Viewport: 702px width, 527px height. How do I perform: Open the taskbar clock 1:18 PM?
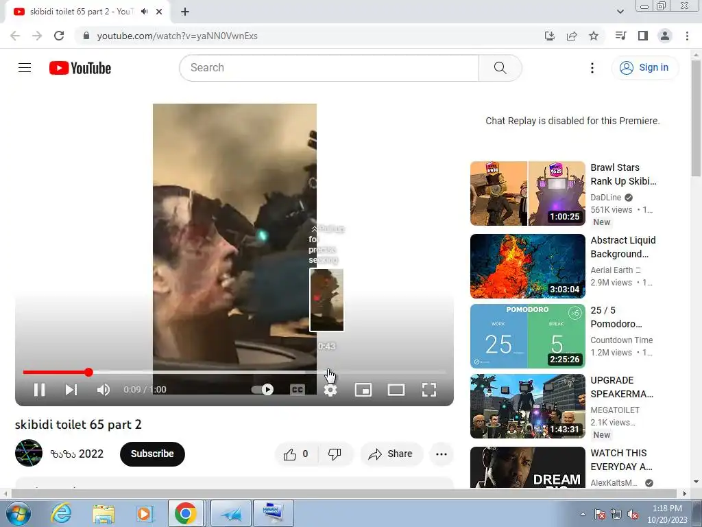(x=667, y=514)
